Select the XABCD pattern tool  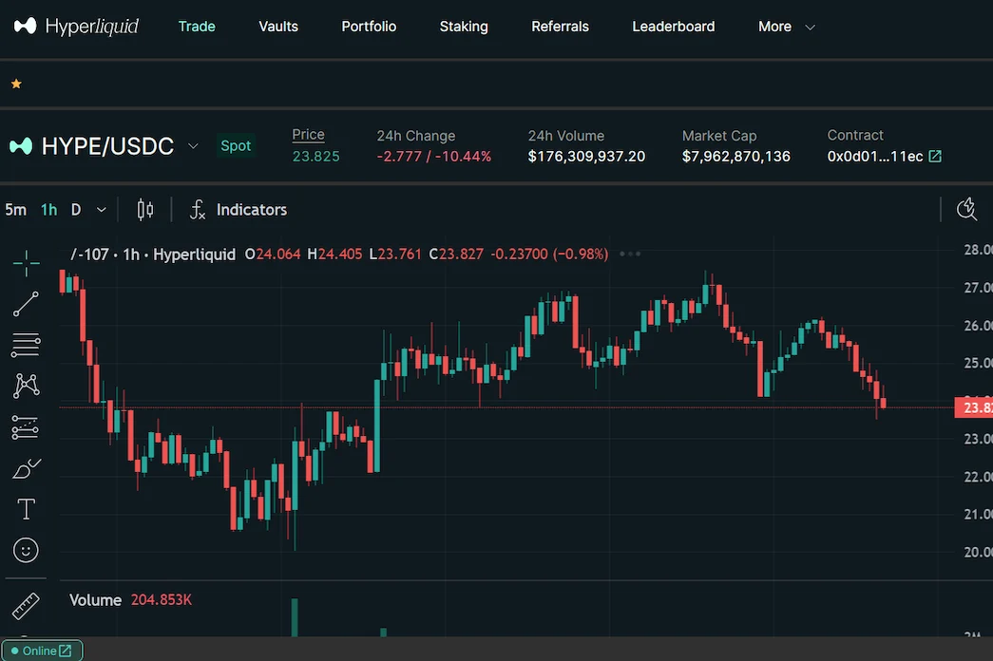pos(26,386)
